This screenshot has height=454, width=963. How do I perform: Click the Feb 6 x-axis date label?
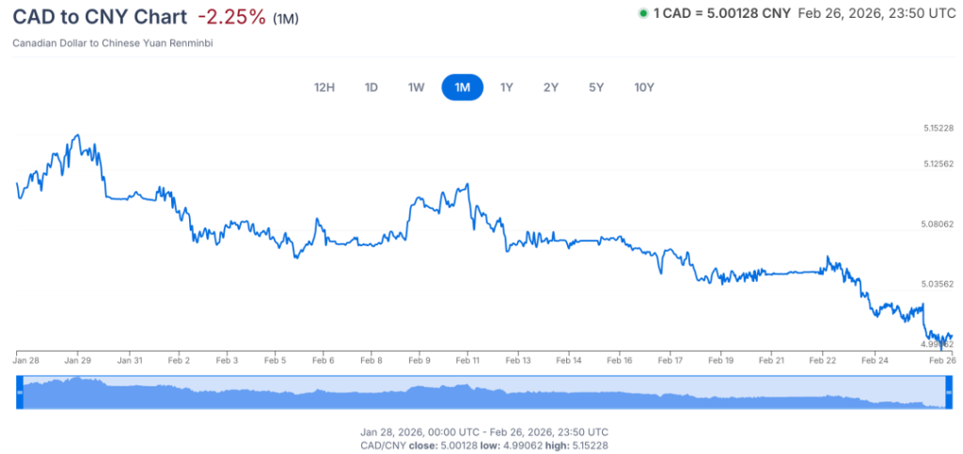[x=324, y=360]
